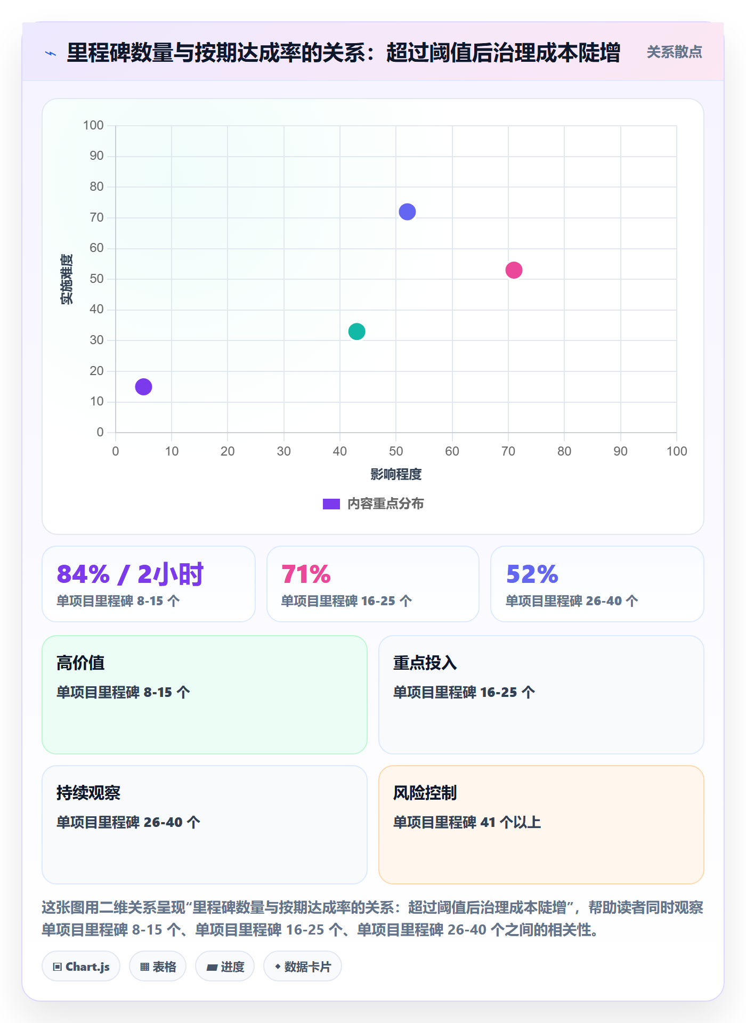Click 单项目里程碑 41 个以上 text
The image size is (746, 1023).
(x=467, y=822)
